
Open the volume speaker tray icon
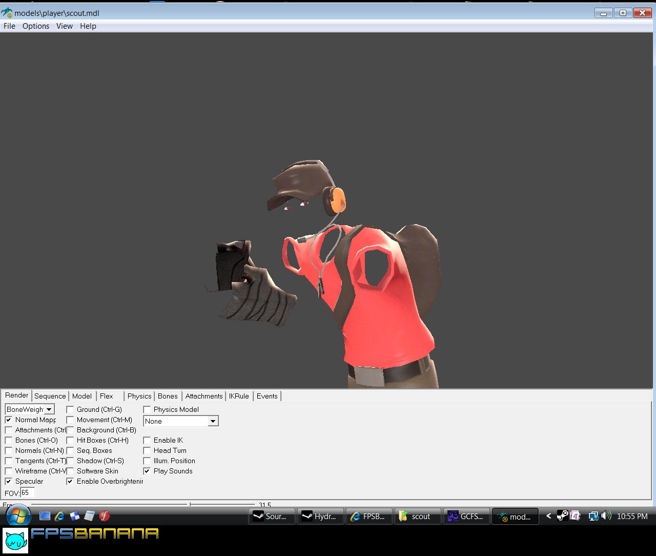click(606, 516)
